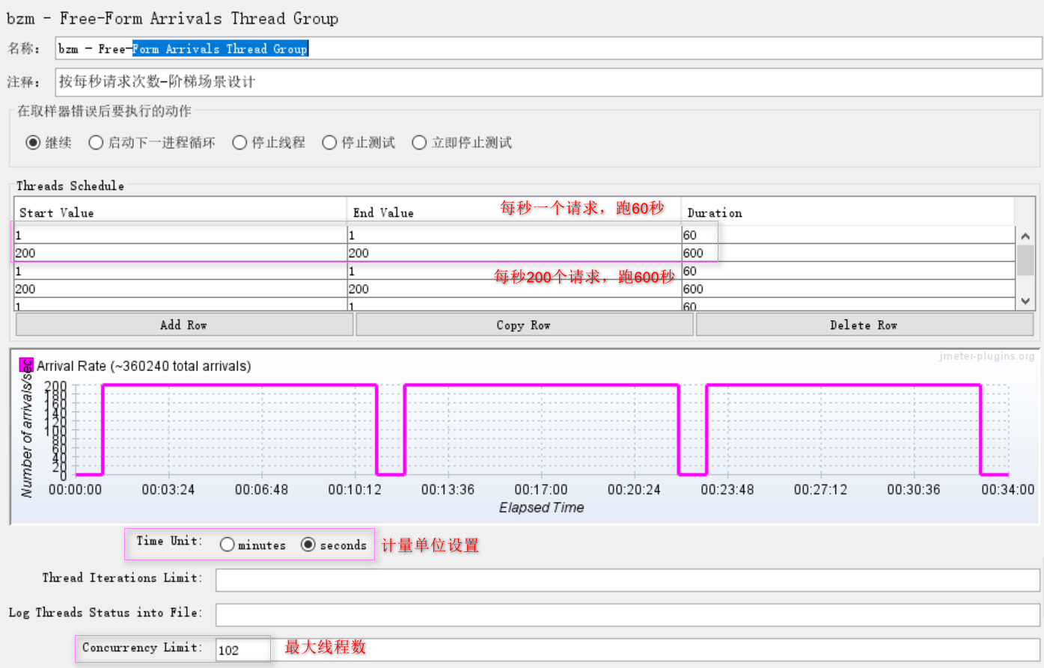Click the Concurrency Limit field showing 102
The width and height of the screenshot is (1044, 668).
point(628,649)
